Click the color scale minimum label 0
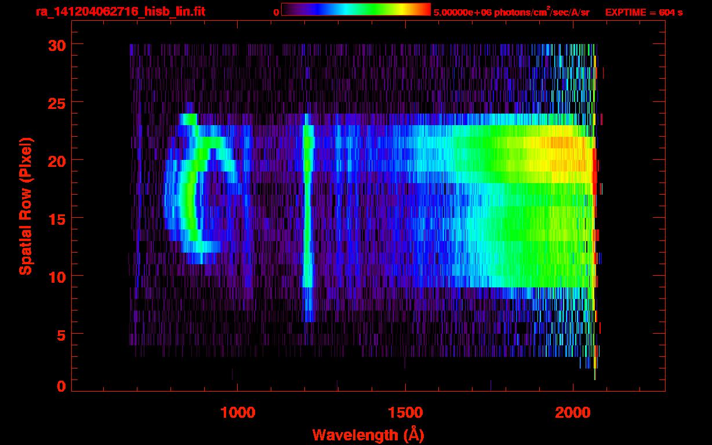The height and width of the screenshot is (445, 712). click(276, 12)
